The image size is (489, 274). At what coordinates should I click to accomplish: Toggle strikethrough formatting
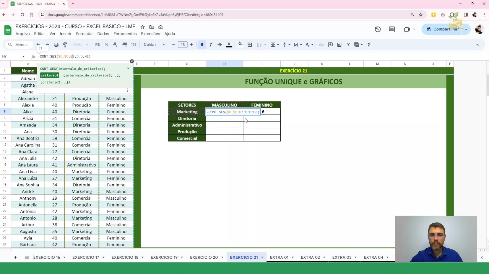point(220,45)
